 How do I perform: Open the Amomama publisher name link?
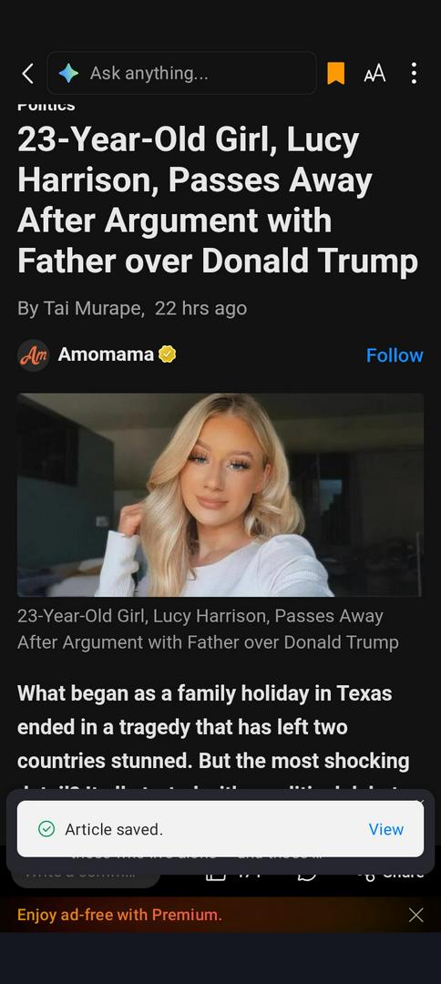coord(106,354)
